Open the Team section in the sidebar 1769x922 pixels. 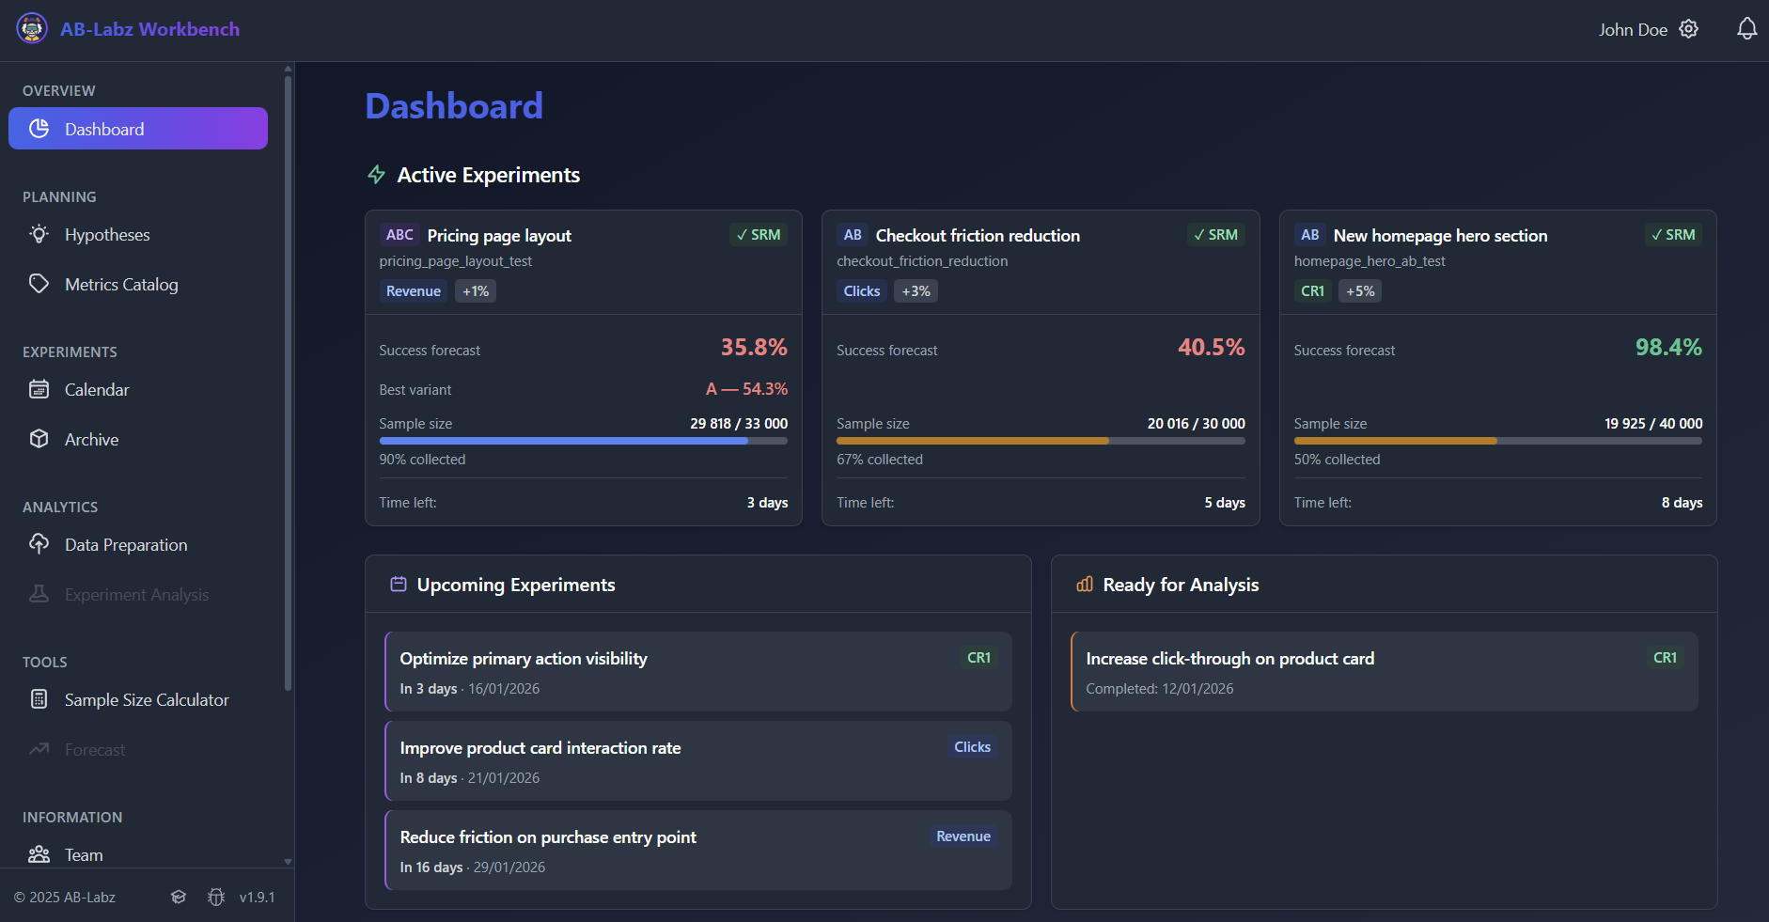pyautogui.click(x=83, y=854)
